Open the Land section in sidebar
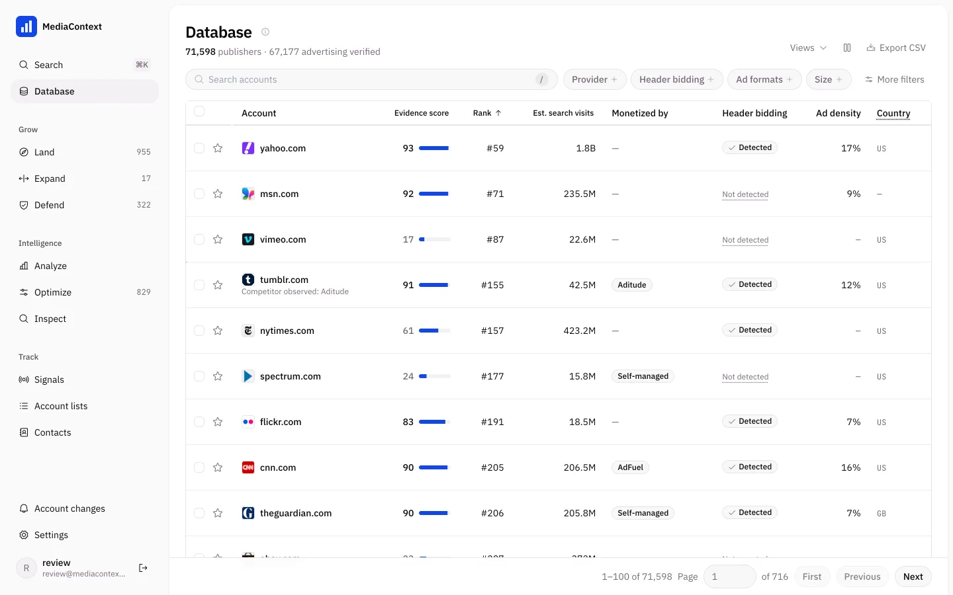Image resolution: width=953 pixels, height=595 pixels. click(x=85, y=152)
